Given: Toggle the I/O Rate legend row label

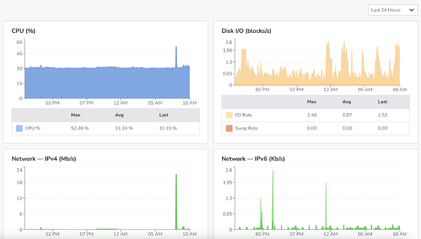Looking at the screenshot, I should pos(243,115).
